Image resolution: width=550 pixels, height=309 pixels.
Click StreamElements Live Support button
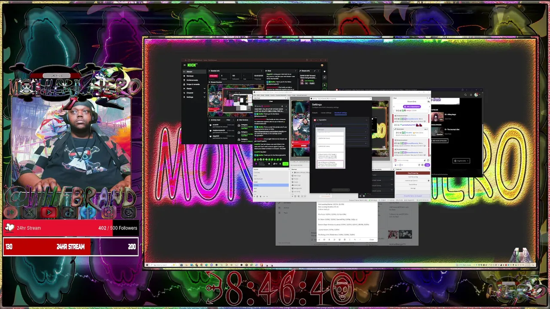[x=413, y=196]
